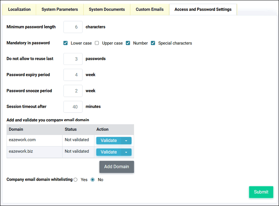Open dropdown arrow beside eazework.biz Validate
This screenshot has width=279, height=206.
coord(126,152)
